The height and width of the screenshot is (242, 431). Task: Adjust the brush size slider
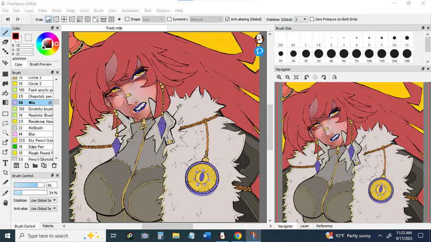pyautogui.click(x=29, y=185)
